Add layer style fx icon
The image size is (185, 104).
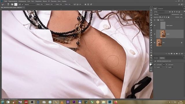(169, 54)
